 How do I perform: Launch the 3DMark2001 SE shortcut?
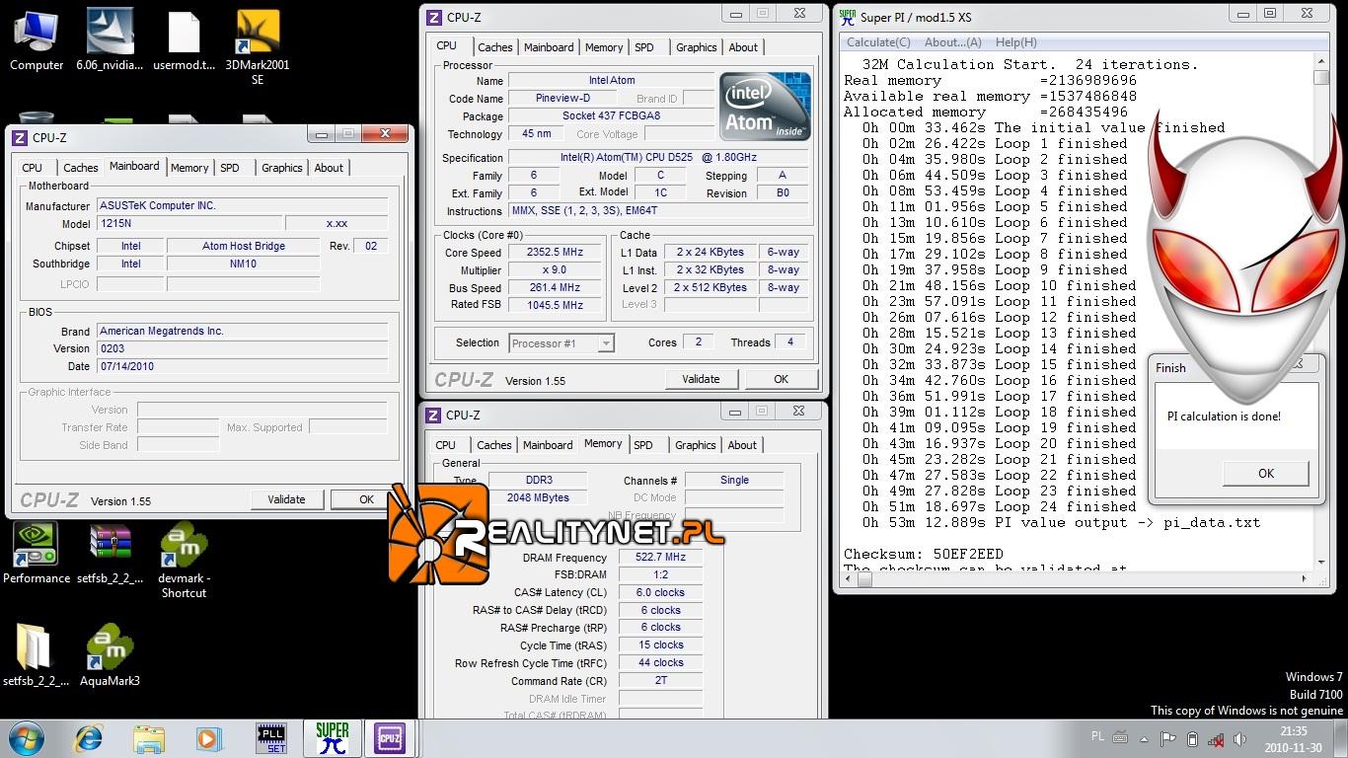coord(258,46)
